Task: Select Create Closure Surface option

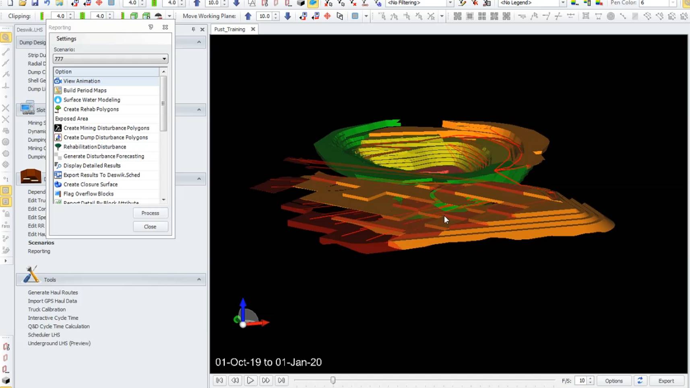Action: (x=91, y=185)
